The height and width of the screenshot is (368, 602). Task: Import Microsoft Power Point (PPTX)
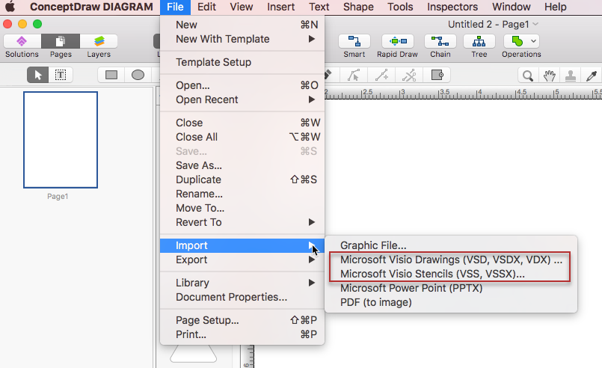451,288
